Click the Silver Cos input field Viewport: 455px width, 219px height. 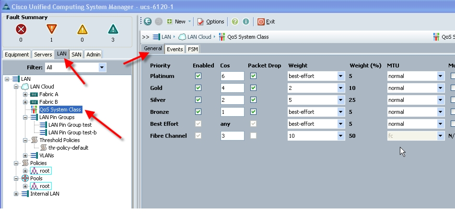pyautogui.click(x=232, y=100)
